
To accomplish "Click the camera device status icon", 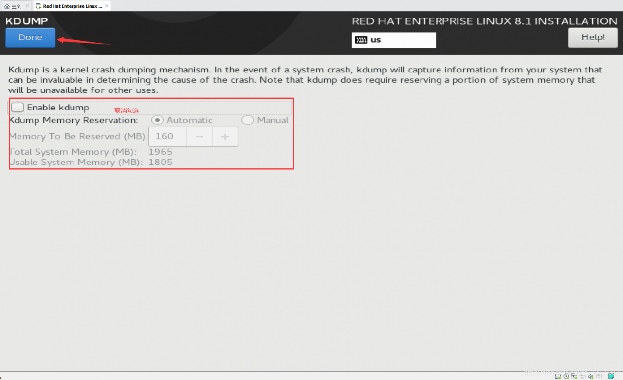I will [x=599, y=376].
